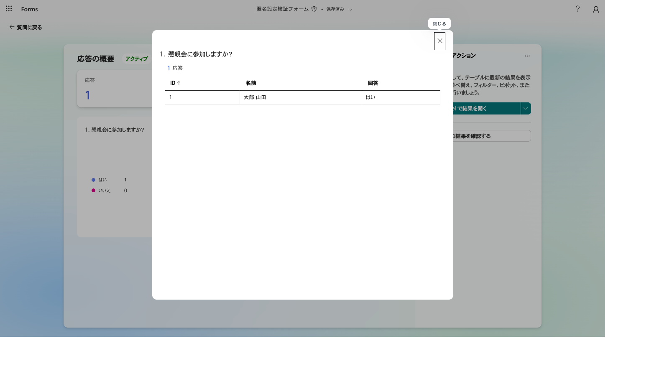Expand the 保存済み status dropdown chevron
The image size is (672, 374).
coord(350,10)
